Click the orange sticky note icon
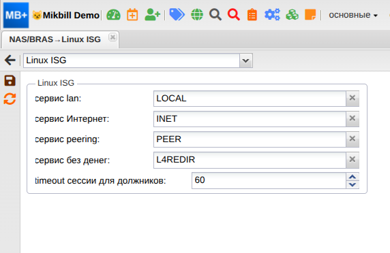 click(310, 15)
